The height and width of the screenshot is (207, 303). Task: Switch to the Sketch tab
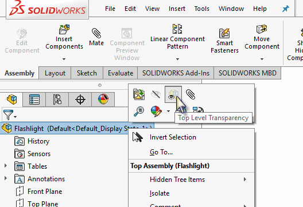click(87, 73)
